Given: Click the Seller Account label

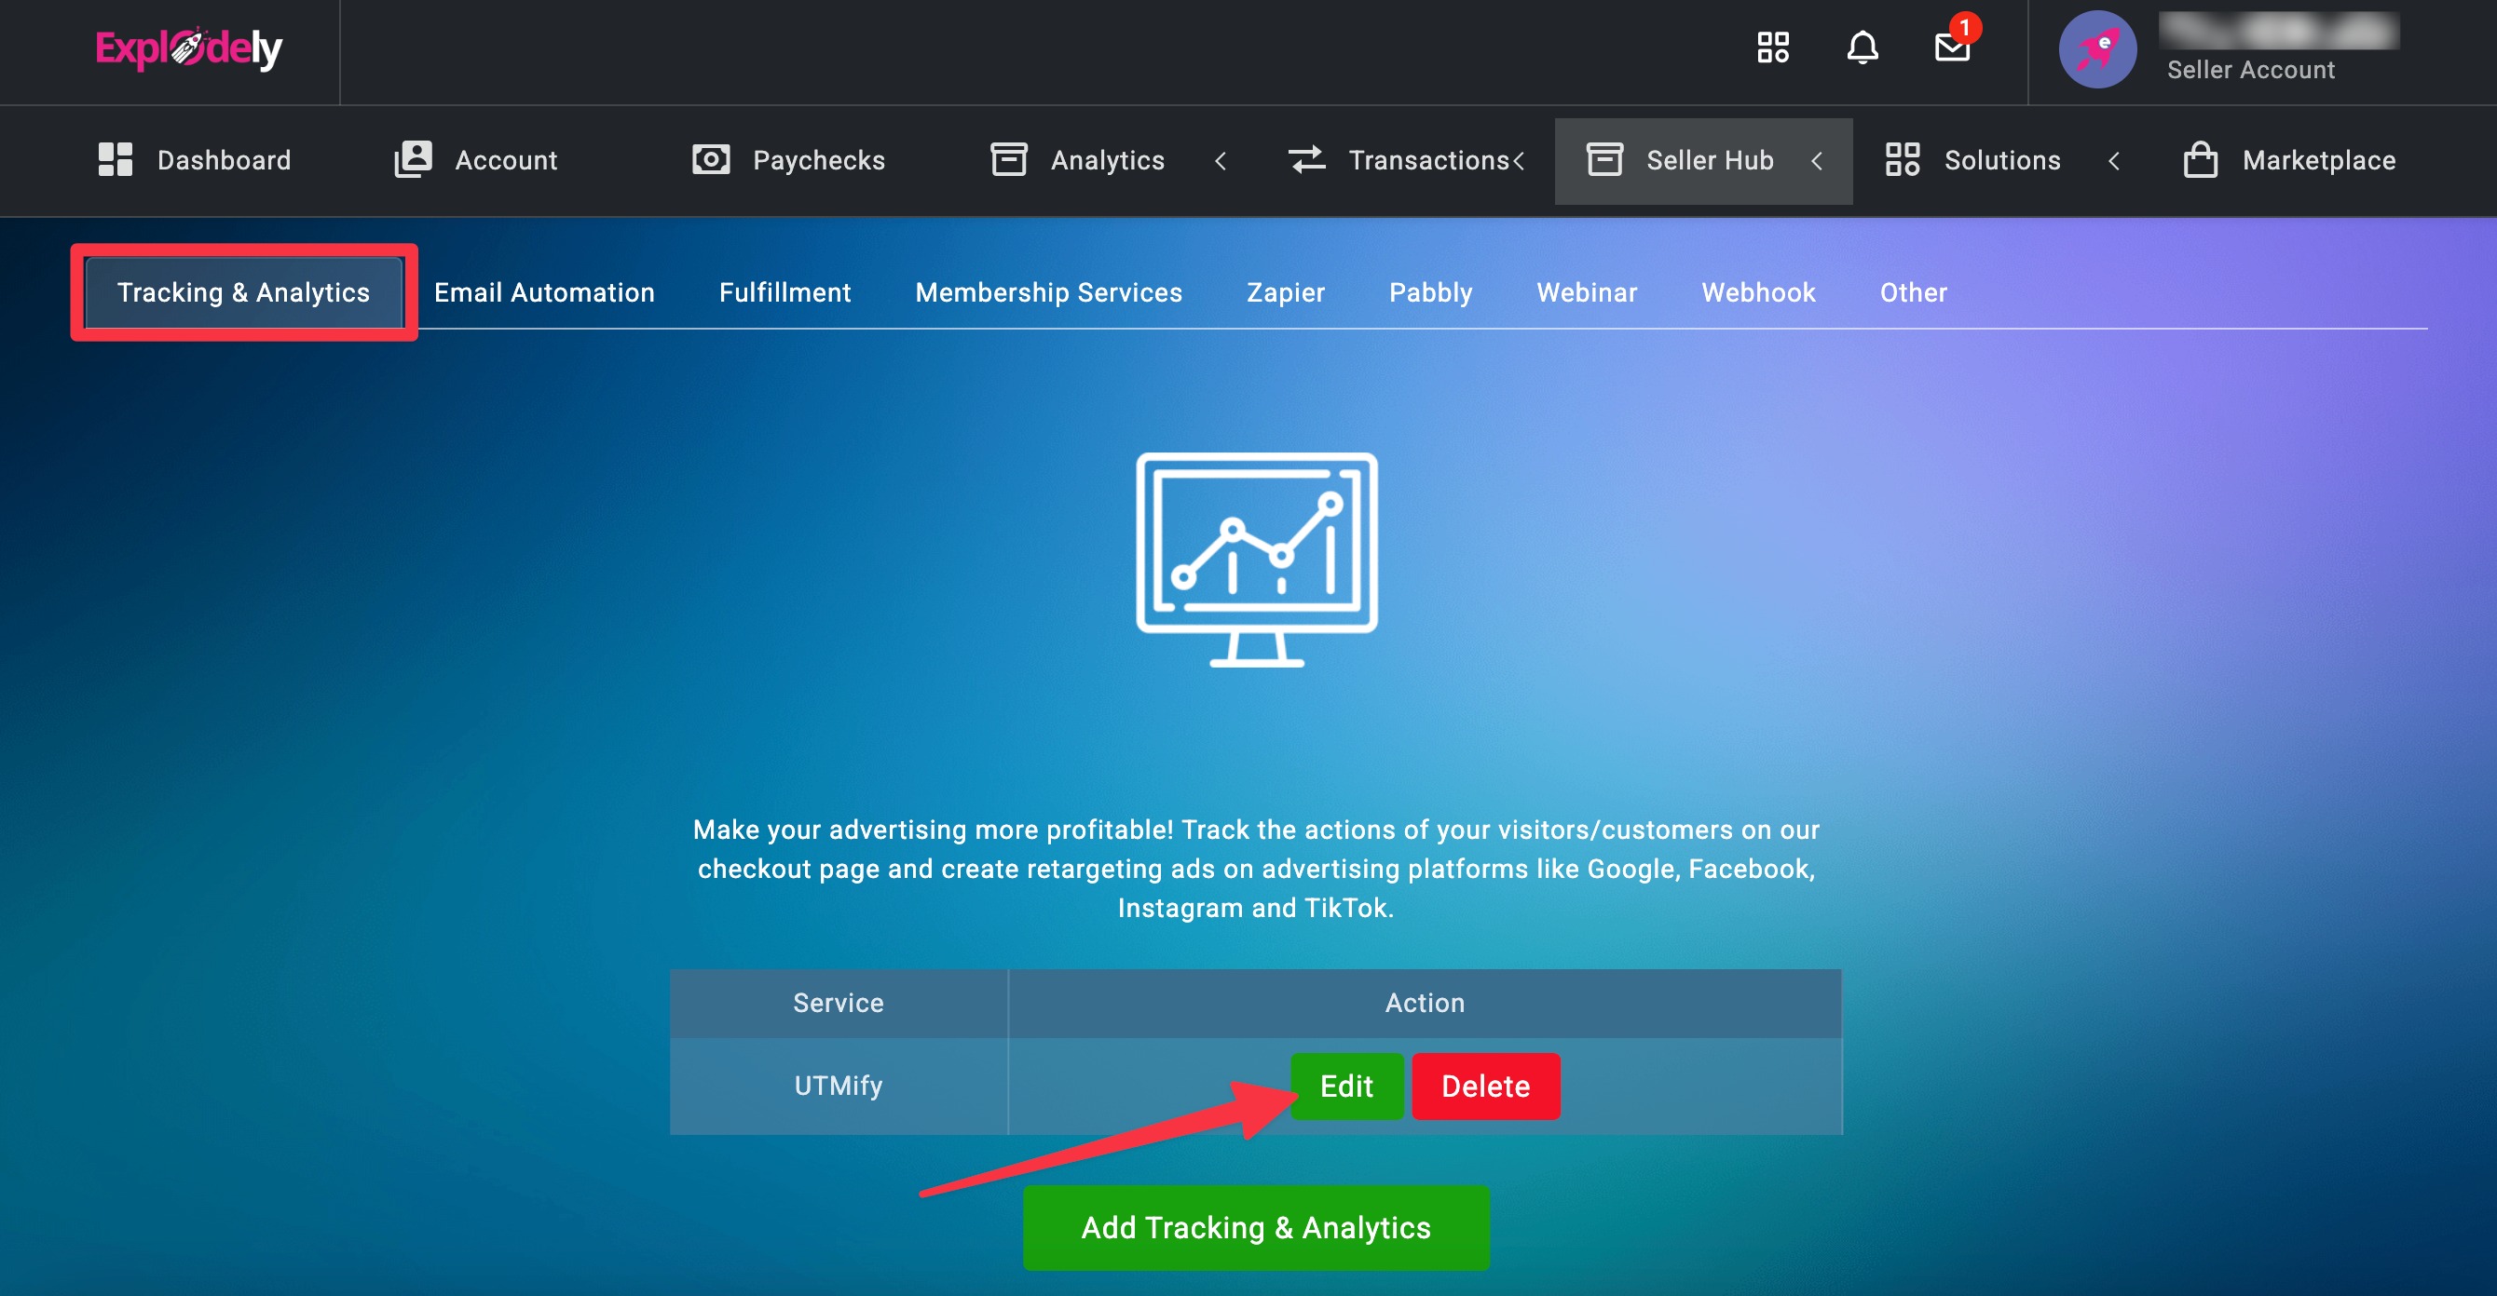Looking at the screenshot, I should pos(2250,70).
